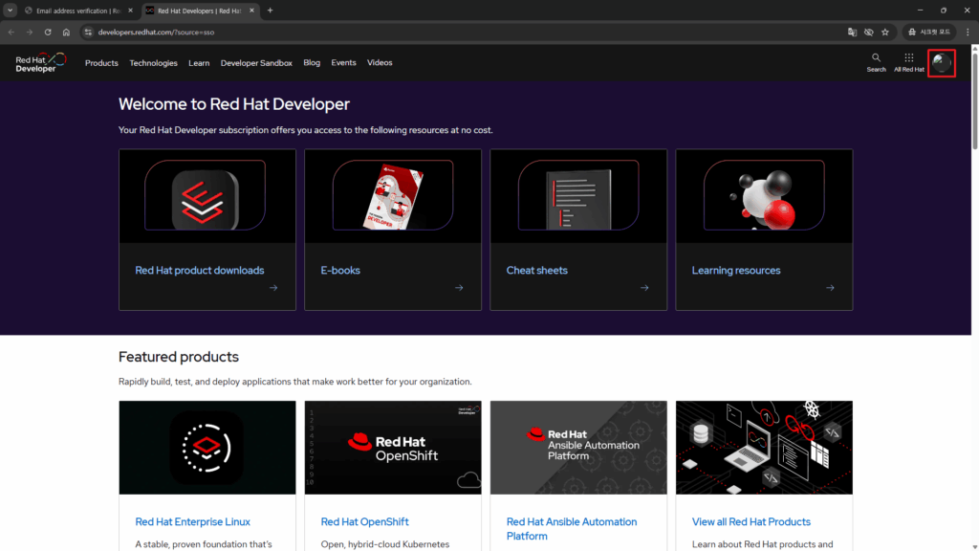Reload the page with the refresh icon
Viewport: 979px width, 551px height.
coord(48,32)
